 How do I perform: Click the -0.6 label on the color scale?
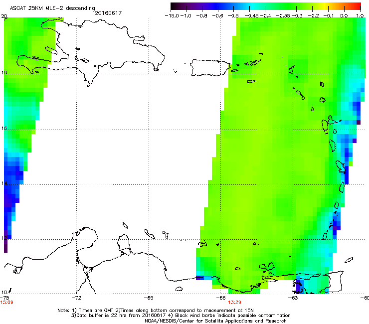[x=217, y=16]
